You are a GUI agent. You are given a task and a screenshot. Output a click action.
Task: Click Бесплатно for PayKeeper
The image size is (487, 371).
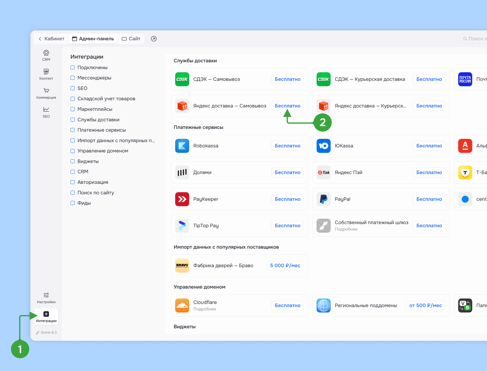pos(288,199)
